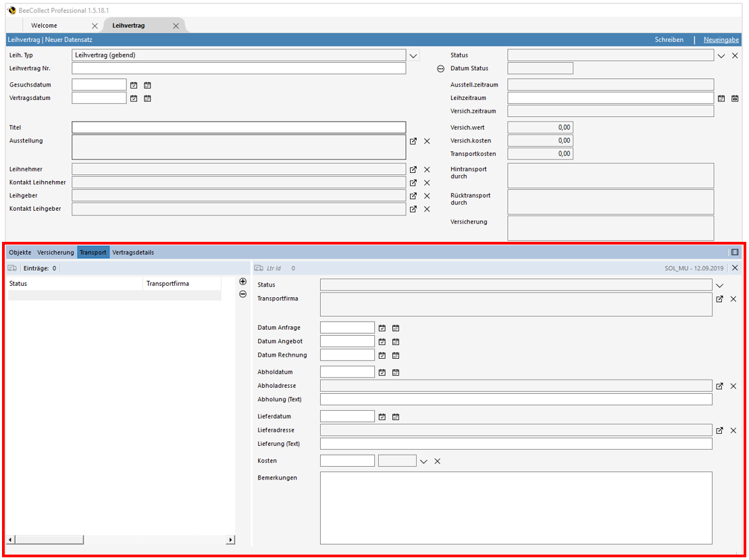Remove a transport entry with the minus icon

(x=242, y=295)
